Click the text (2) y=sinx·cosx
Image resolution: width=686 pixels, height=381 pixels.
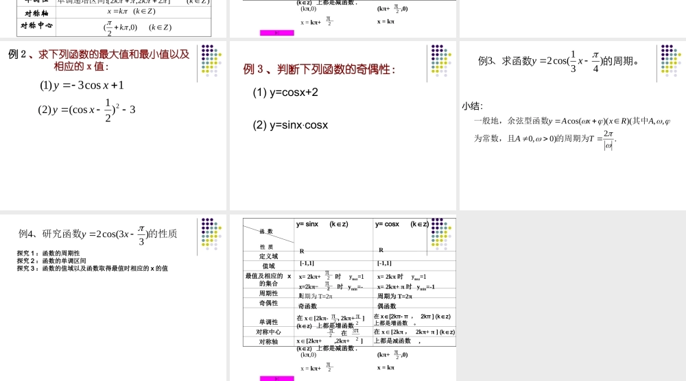coord(290,125)
